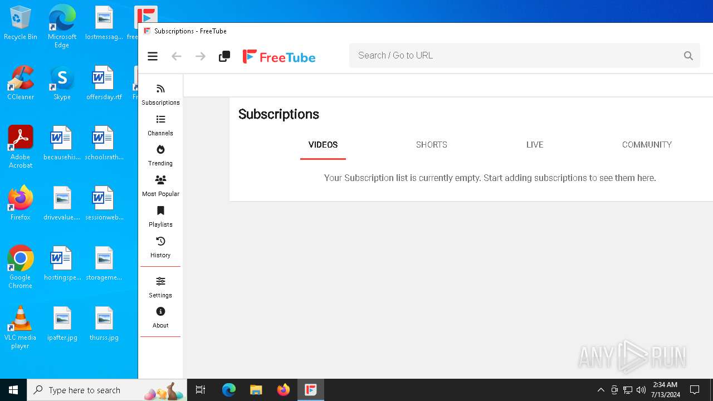
Task: Select the storageme... image file
Action: coord(104,263)
